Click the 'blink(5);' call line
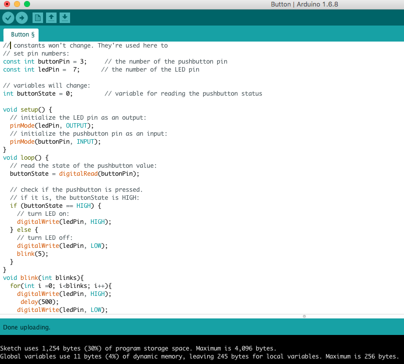 (33, 254)
